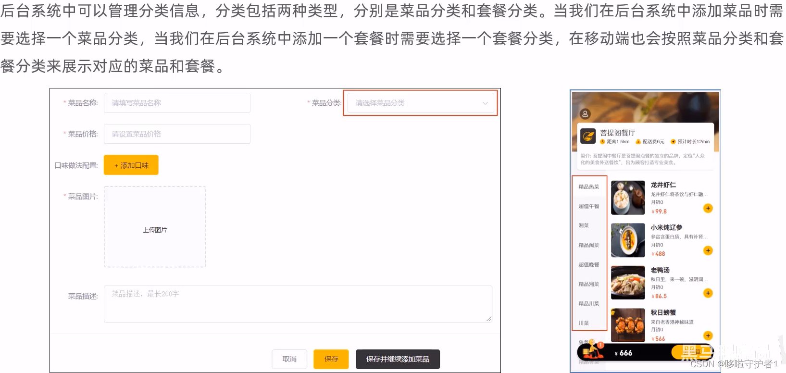
Task: Click the 龙井虾仁 dish title
Action: click(663, 185)
